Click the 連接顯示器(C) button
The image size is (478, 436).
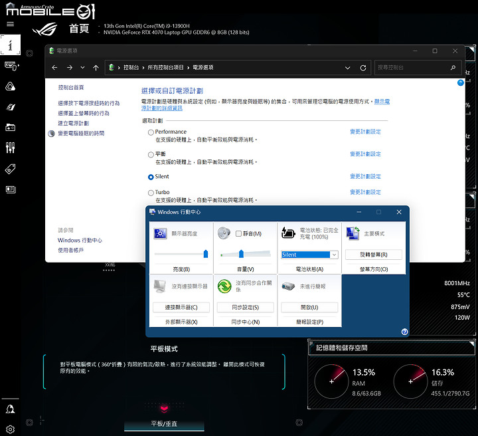[181, 308]
